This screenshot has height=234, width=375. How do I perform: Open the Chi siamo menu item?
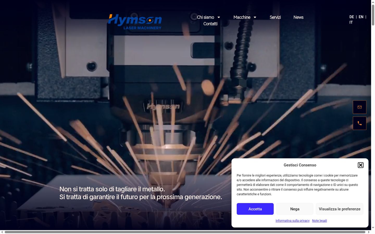click(205, 17)
